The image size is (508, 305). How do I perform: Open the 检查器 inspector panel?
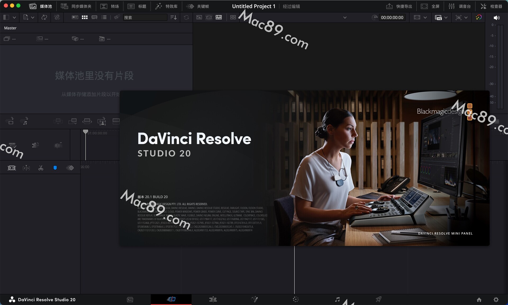491,6
